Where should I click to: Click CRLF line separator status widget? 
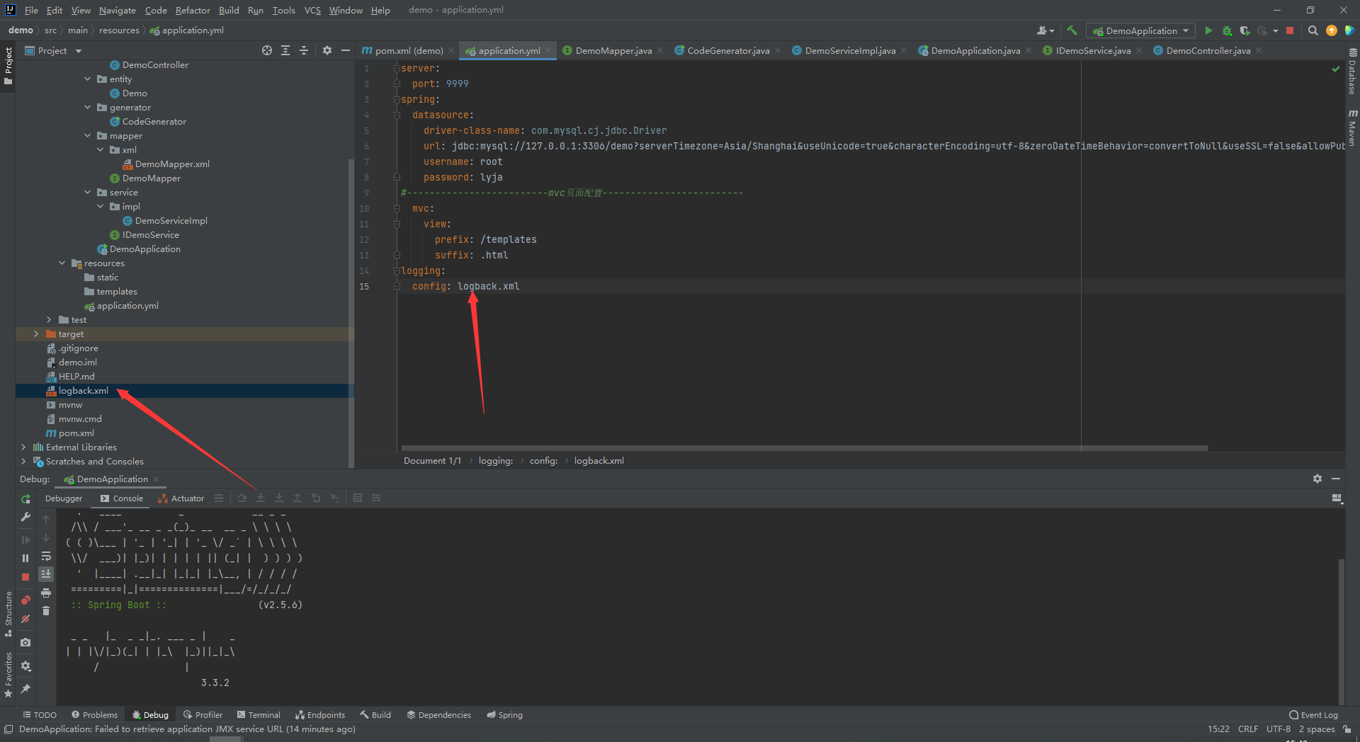pos(1247,729)
